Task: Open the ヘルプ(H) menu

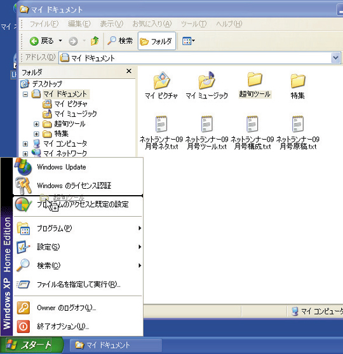Action: tap(229, 24)
